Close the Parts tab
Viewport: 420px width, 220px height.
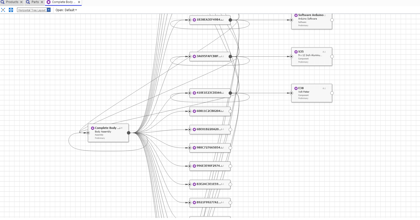click(42, 2)
